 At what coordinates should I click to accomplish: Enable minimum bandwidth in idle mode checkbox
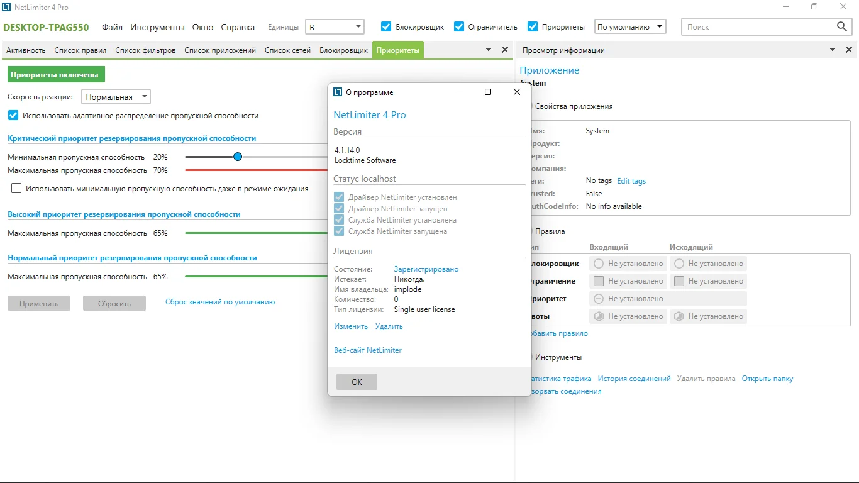(x=16, y=188)
